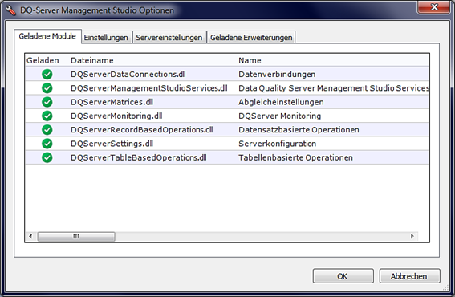Click the wrench icon in the title bar
Screen dimensions: 455x297
click(x=10, y=10)
